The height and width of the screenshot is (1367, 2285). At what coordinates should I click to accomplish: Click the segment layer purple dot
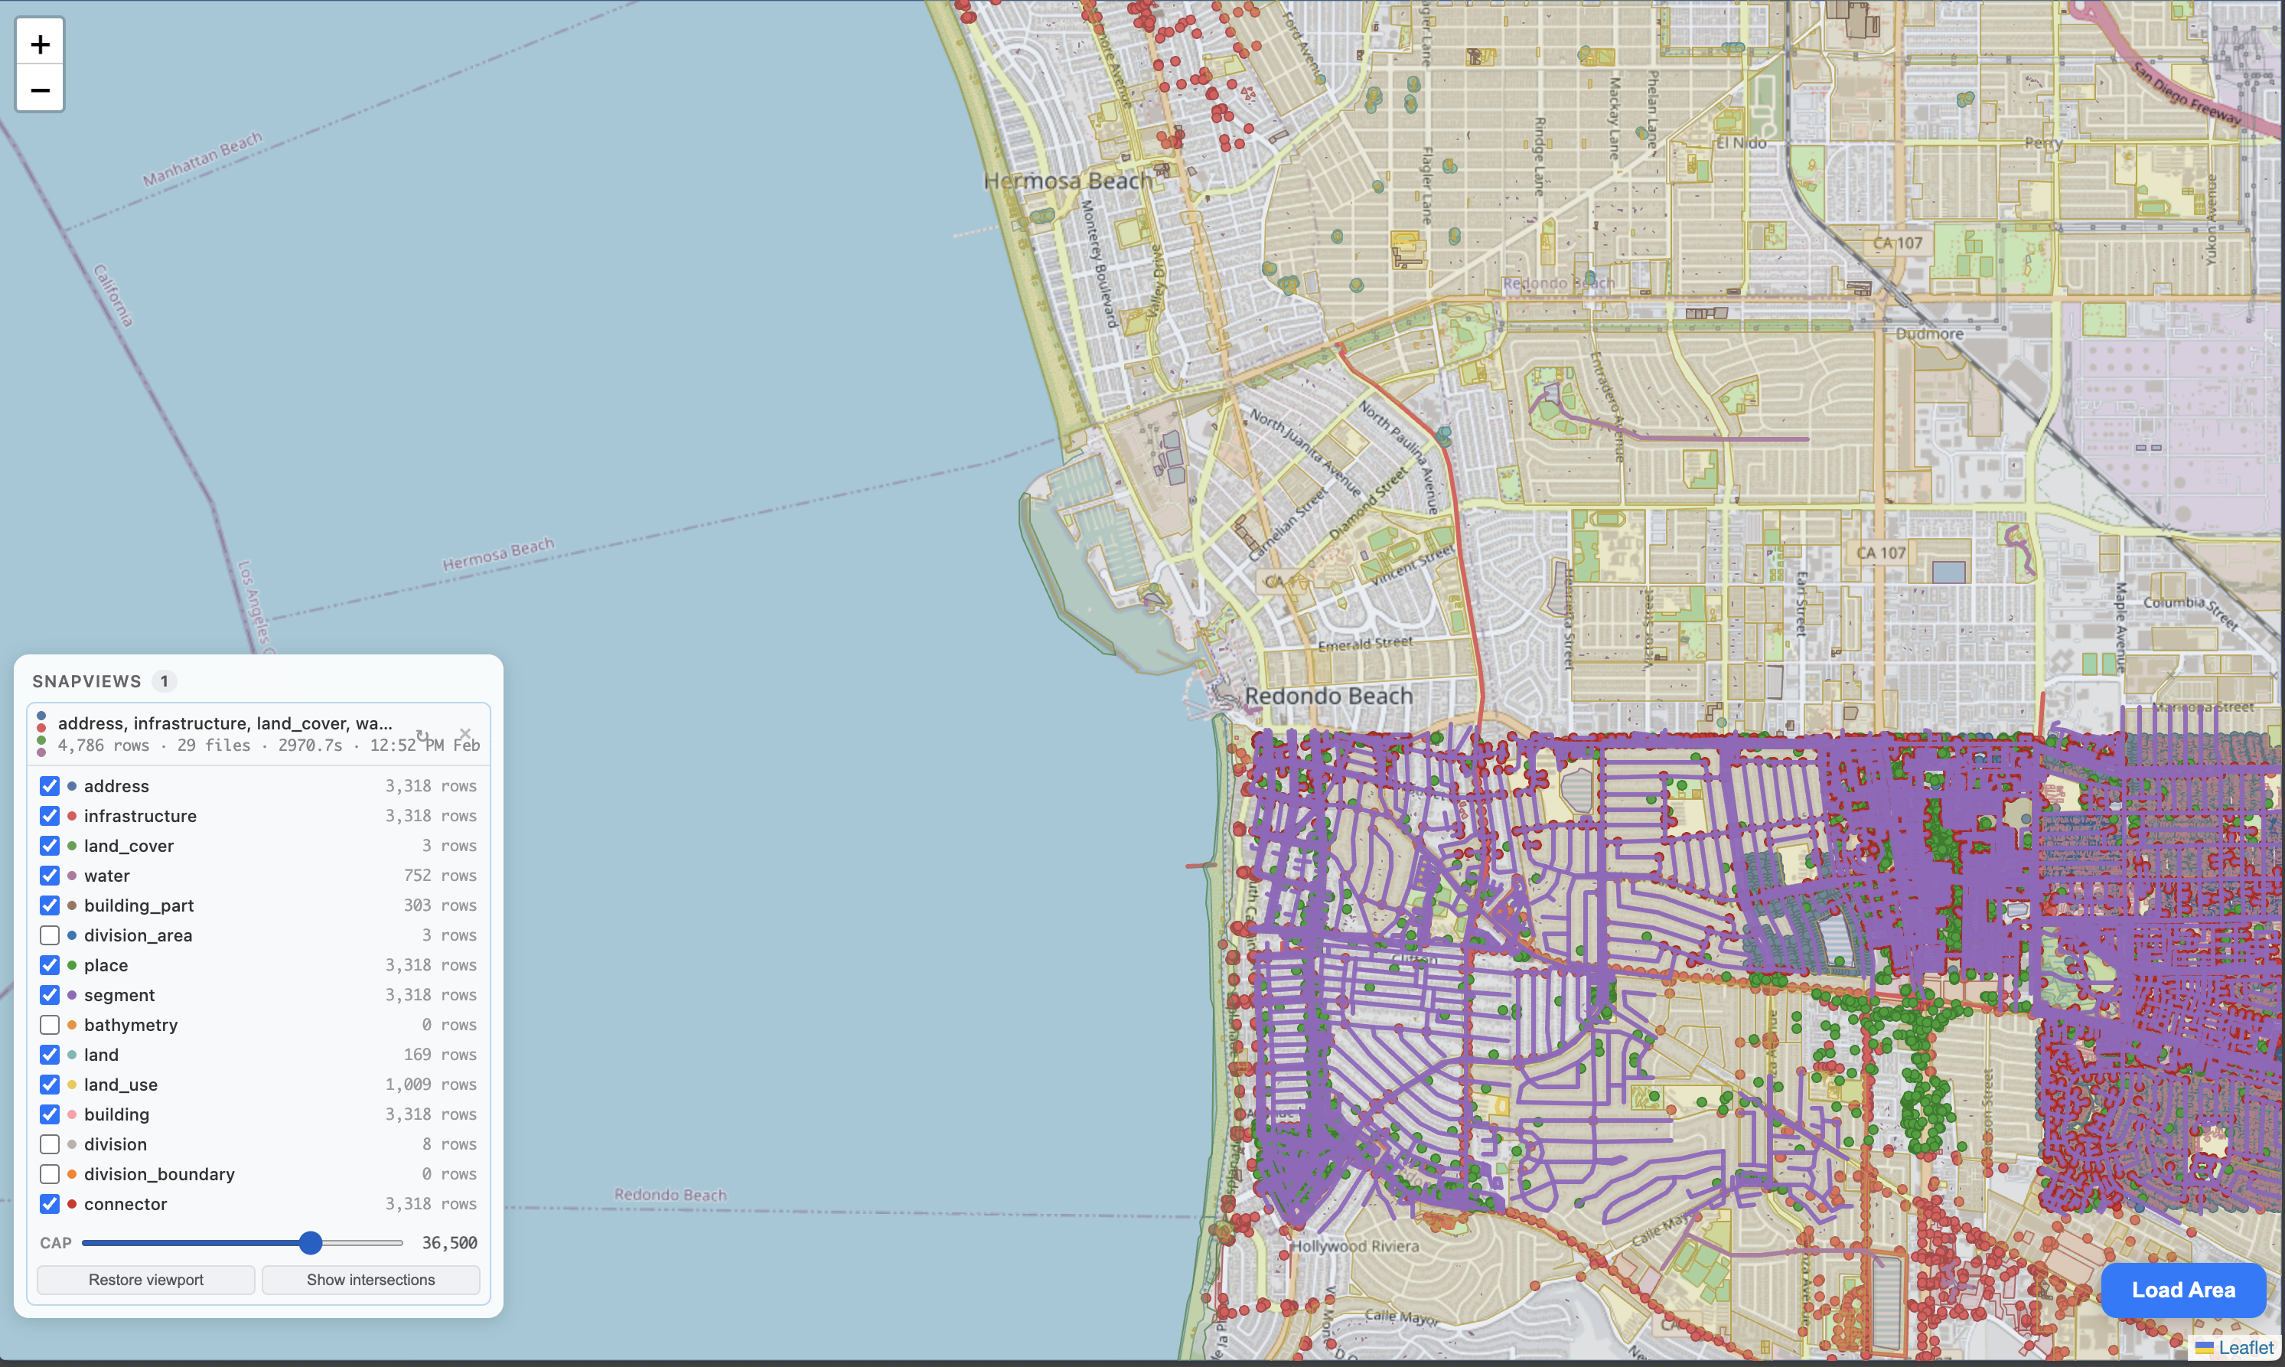click(x=72, y=995)
